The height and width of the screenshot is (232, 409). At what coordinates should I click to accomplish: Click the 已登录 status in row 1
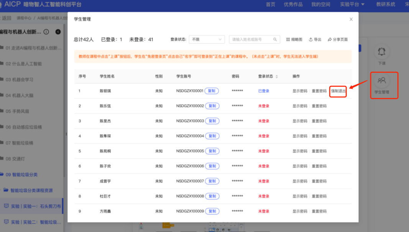tap(263, 91)
